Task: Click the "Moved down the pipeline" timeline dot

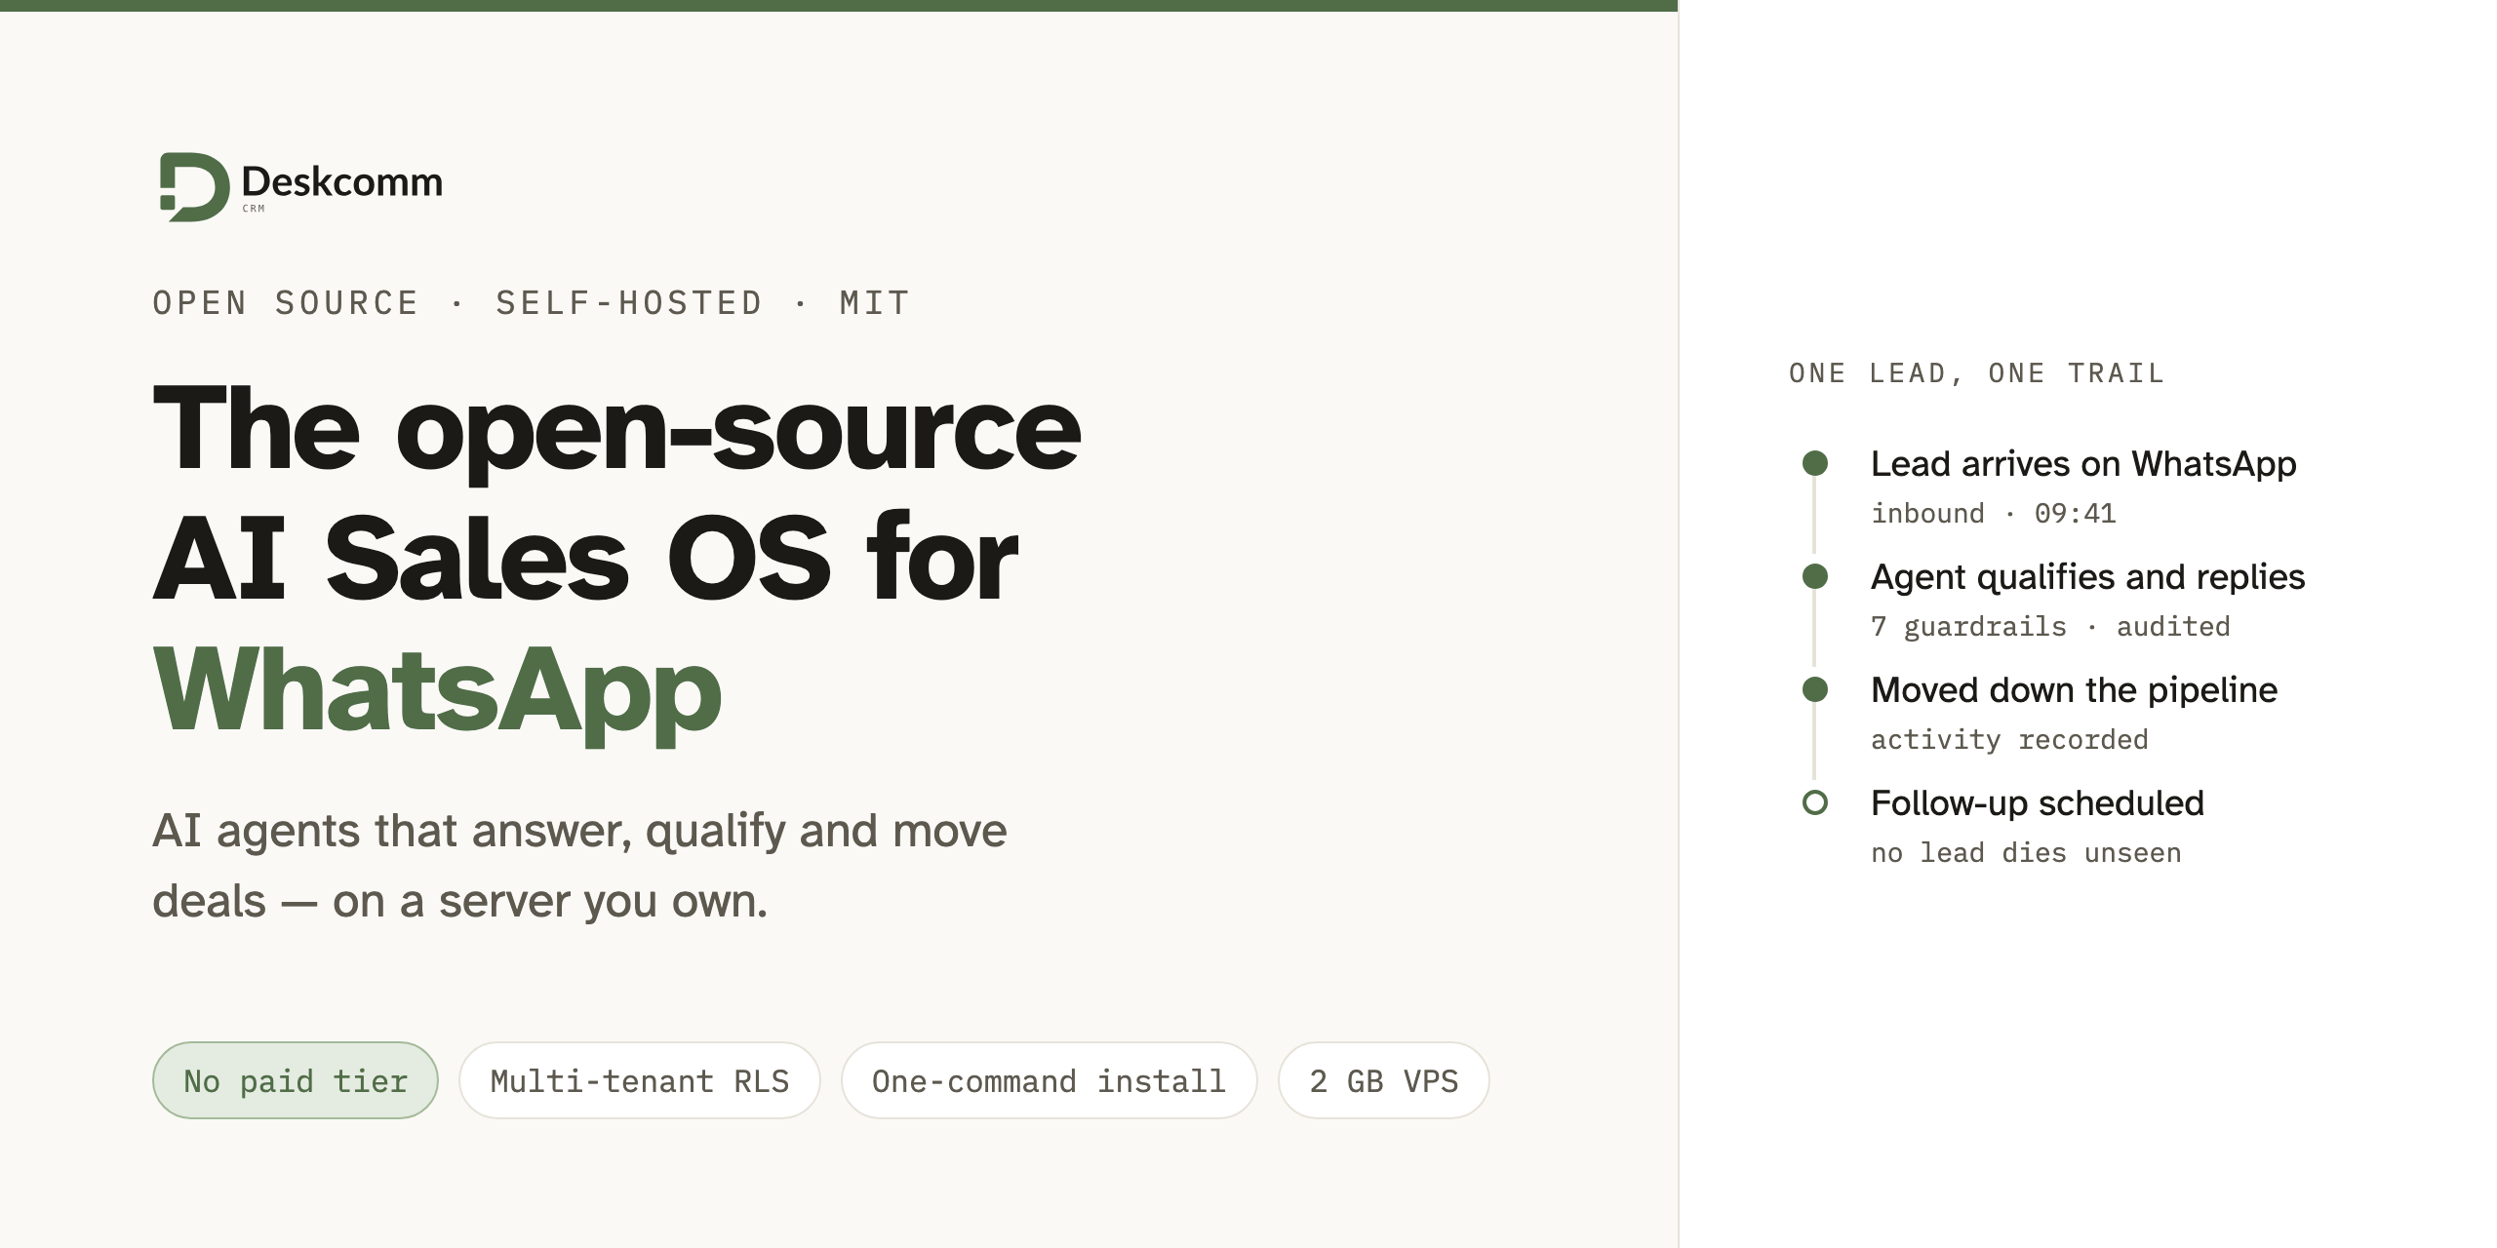Action: (x=1815, y=689)
